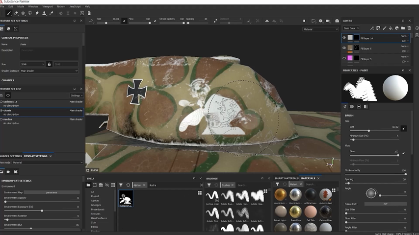Select the Brass Pure material thumbnail
Viewport: 419px width, 235px height.
tap(295, 212)
